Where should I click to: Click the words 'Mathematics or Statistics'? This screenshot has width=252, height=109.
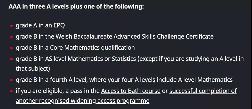(x=102, y=59)
